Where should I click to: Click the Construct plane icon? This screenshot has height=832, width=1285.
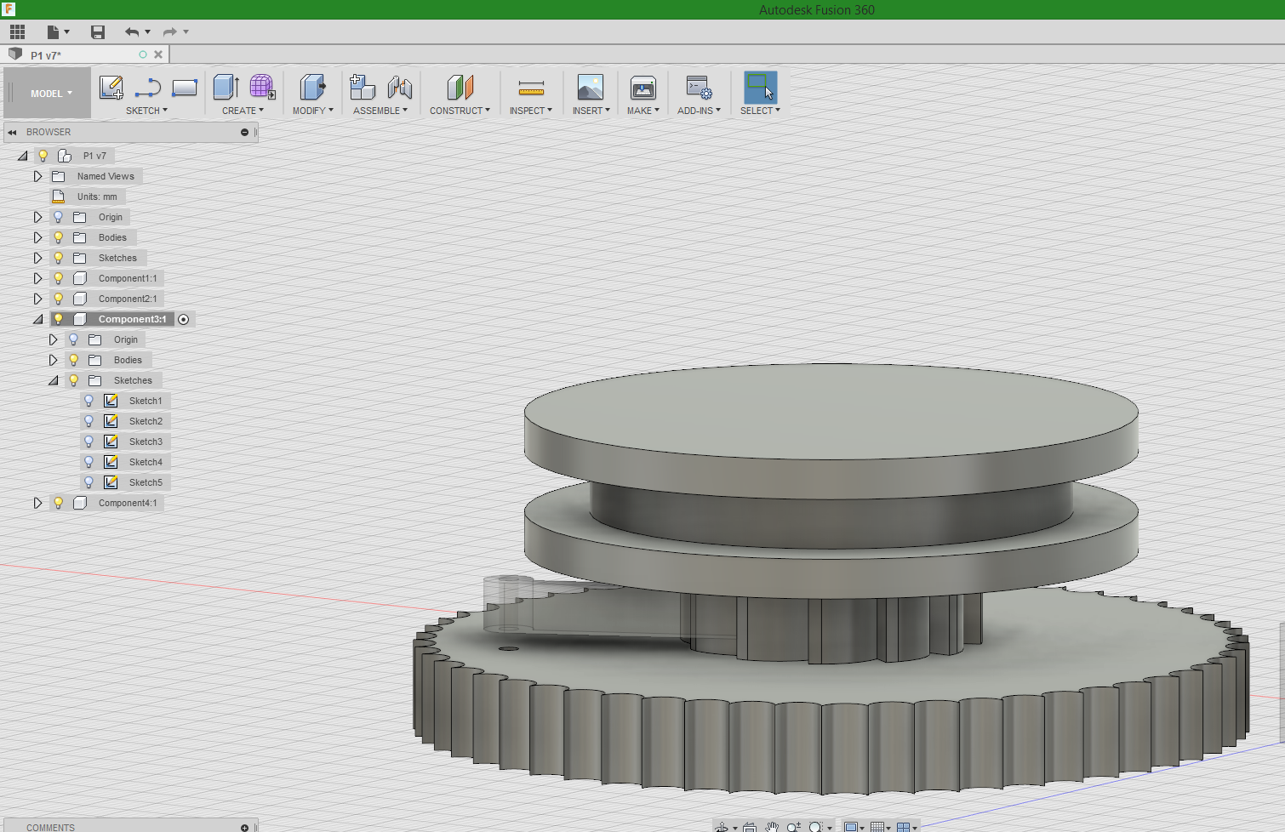coord(460,88)
